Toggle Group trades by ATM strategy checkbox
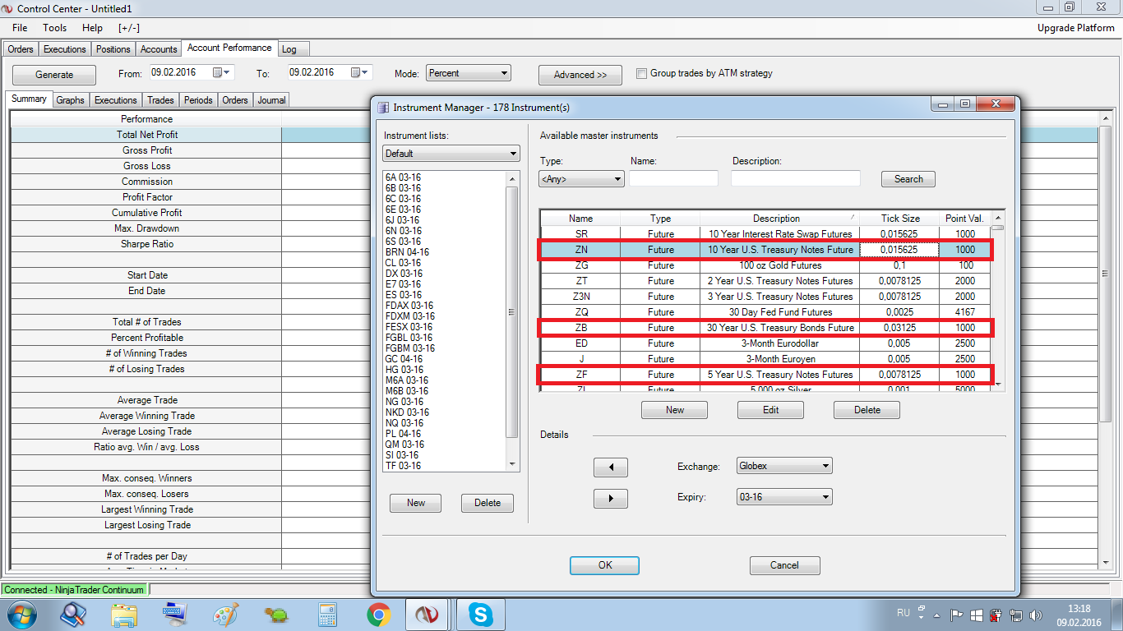1123x631 pixels. [642, 73]
